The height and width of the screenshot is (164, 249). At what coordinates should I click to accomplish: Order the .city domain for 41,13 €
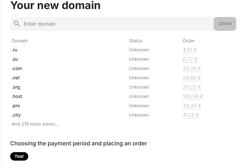(190, 115)
